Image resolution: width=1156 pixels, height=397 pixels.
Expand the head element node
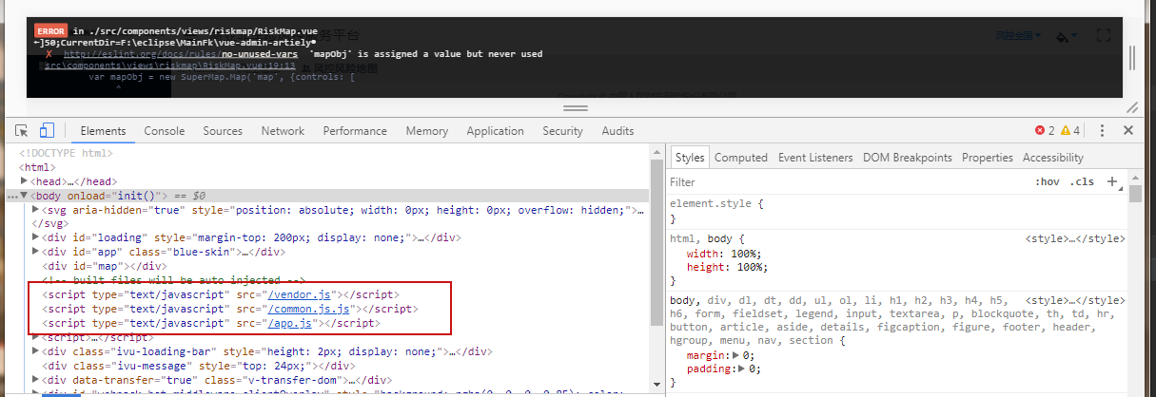(x=25, y=181)
